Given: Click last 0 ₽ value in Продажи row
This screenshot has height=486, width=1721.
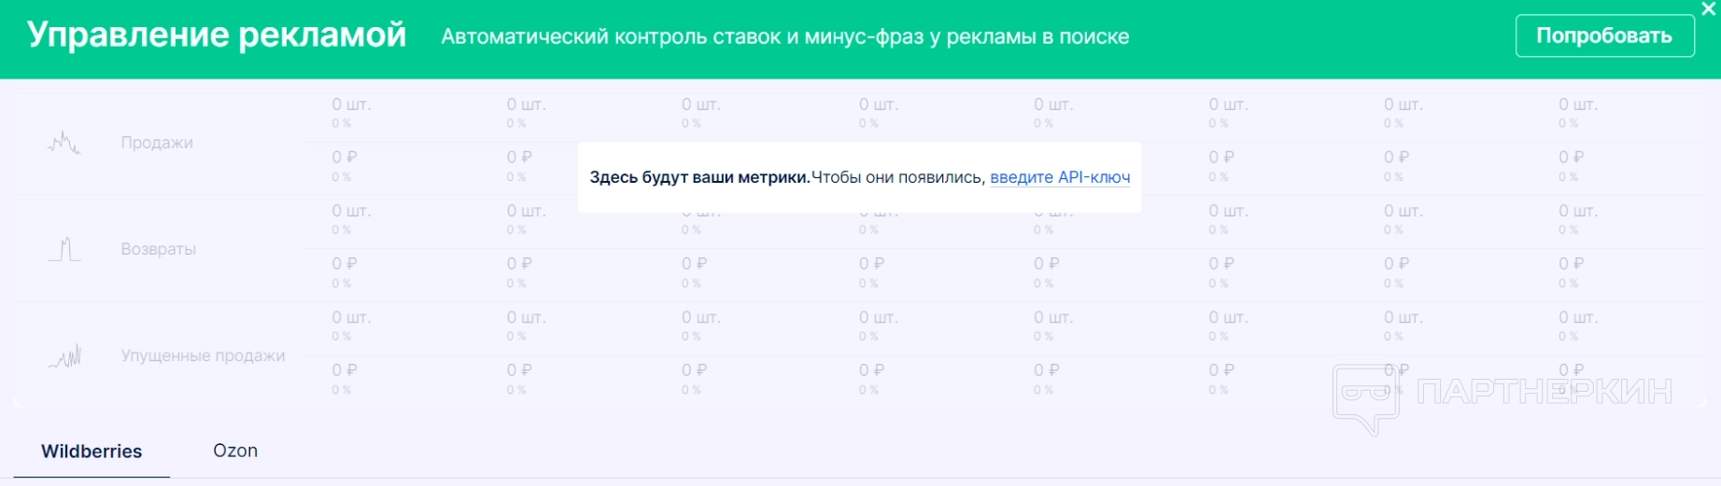Looking at the screenshot, I should 1572,158.
